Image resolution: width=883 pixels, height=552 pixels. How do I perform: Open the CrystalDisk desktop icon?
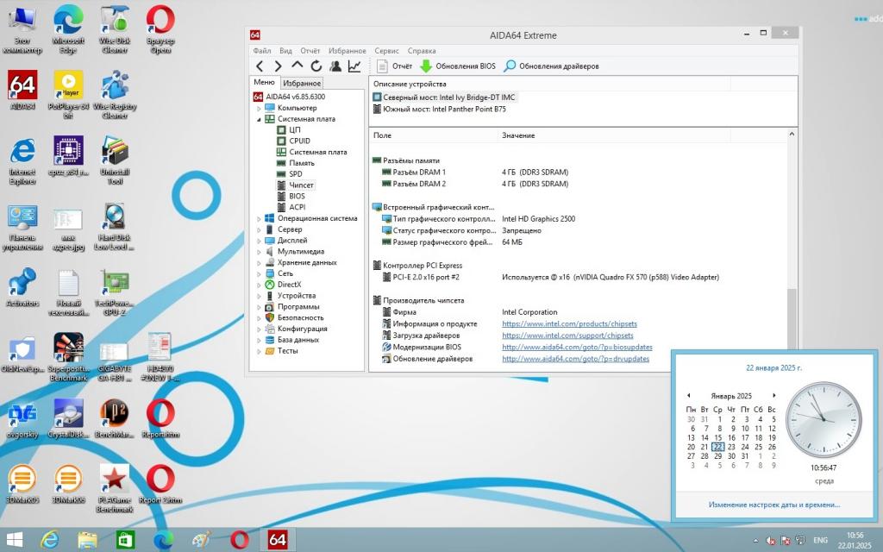click(x=68, y=418)
